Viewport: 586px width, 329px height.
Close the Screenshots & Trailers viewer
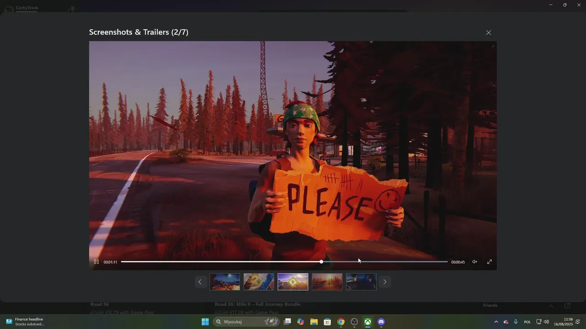488,32
